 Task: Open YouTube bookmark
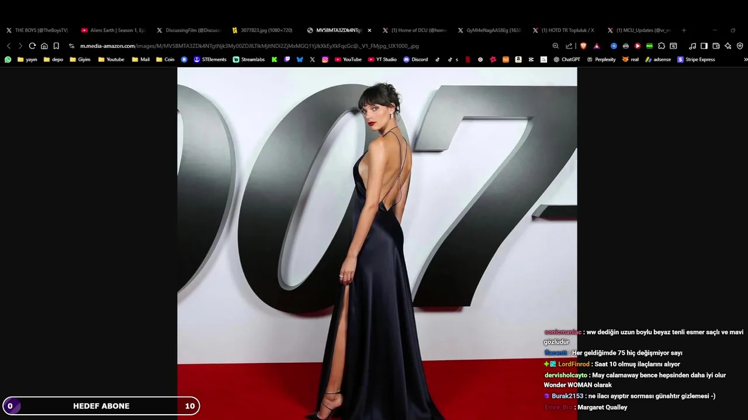pos(348,60)
